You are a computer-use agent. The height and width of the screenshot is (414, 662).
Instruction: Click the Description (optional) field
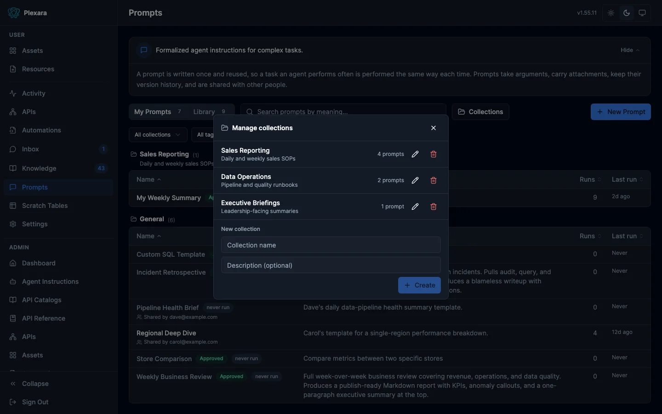(331, 265)
